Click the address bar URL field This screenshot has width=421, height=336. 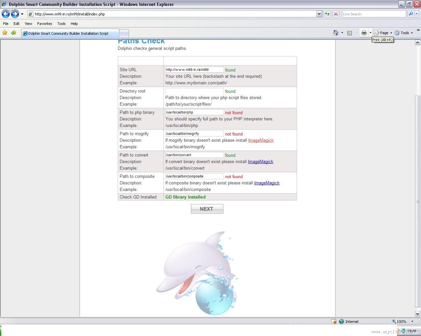[x=172, y=14]
